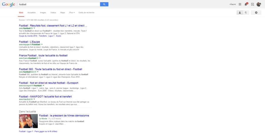Open the MAXIFOOT result title
The width and height of the screenshot is (265, 133).
(45, 97)
